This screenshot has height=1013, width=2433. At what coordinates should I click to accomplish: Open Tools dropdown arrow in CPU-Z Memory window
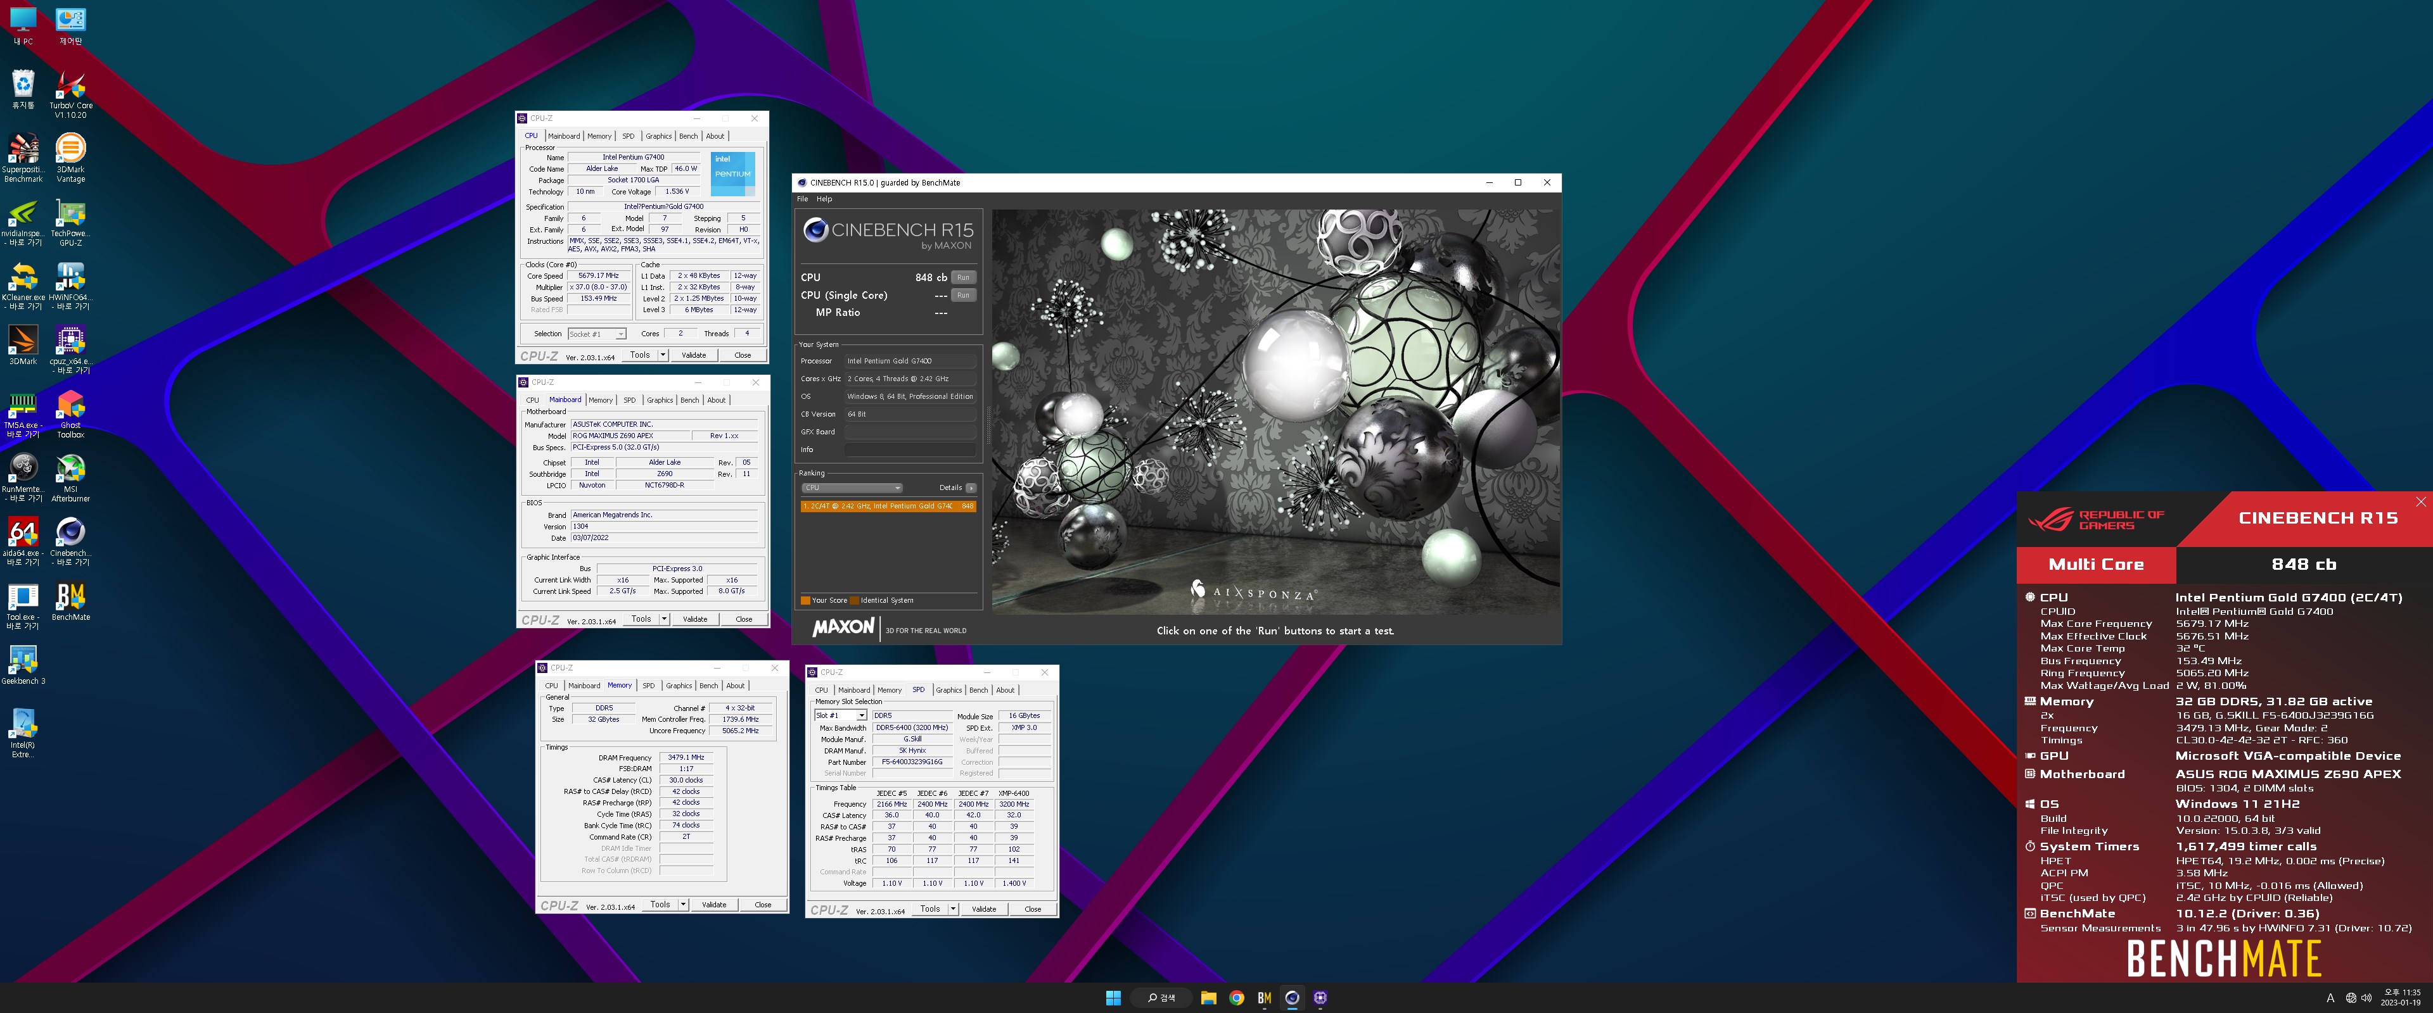[683, 905]
